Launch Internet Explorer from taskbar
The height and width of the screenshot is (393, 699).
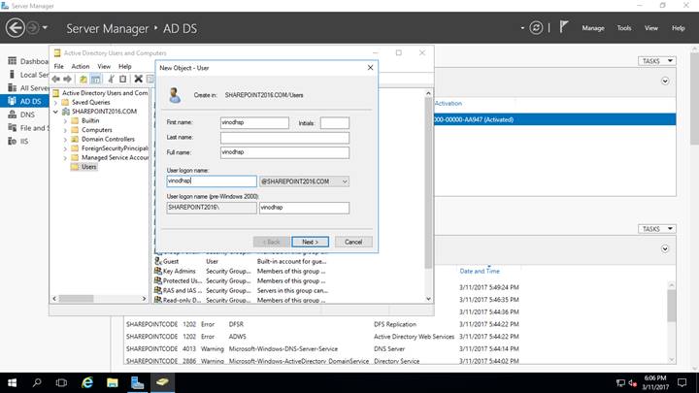pyautogui.click(x=87, y=382)
